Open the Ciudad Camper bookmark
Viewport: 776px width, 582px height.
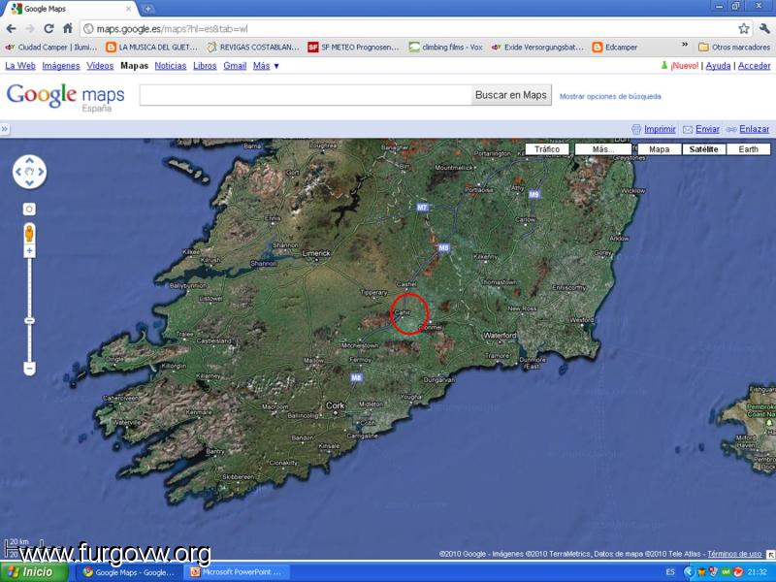(x=51, y=47)
